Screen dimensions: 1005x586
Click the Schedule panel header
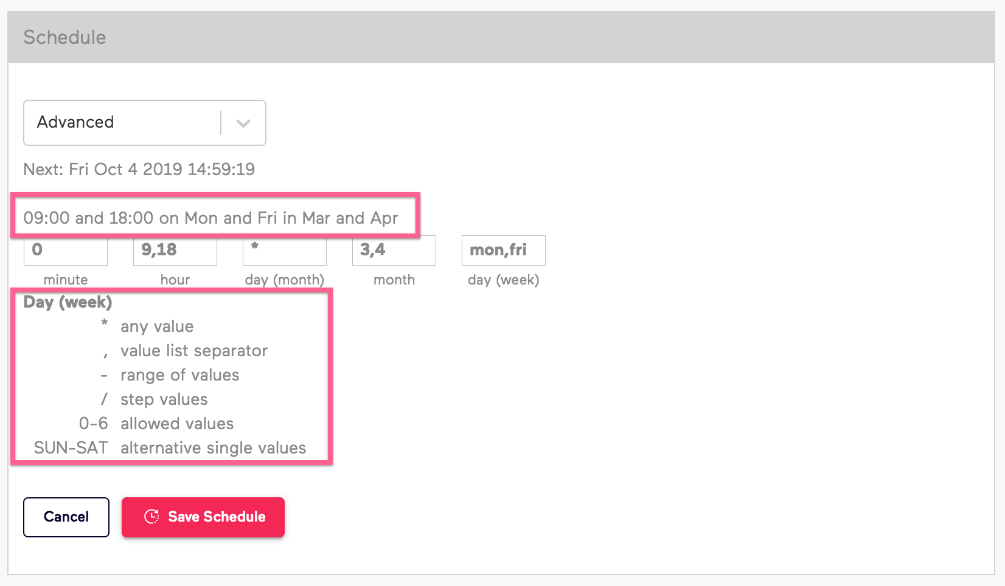click(64, 37)
